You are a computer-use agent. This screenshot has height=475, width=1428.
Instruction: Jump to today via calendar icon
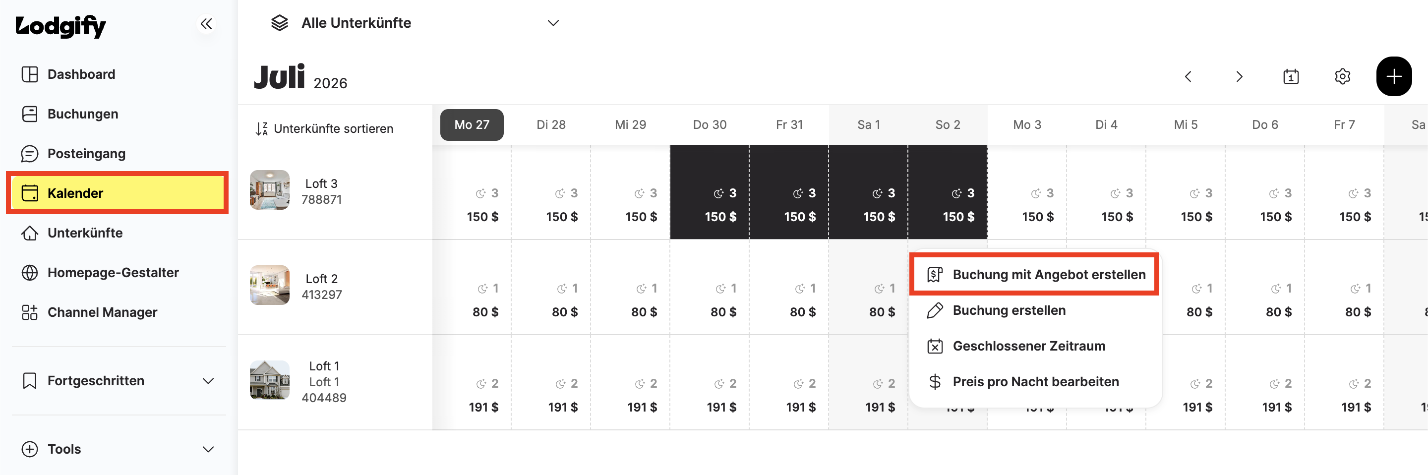(x=1291, y=76)
